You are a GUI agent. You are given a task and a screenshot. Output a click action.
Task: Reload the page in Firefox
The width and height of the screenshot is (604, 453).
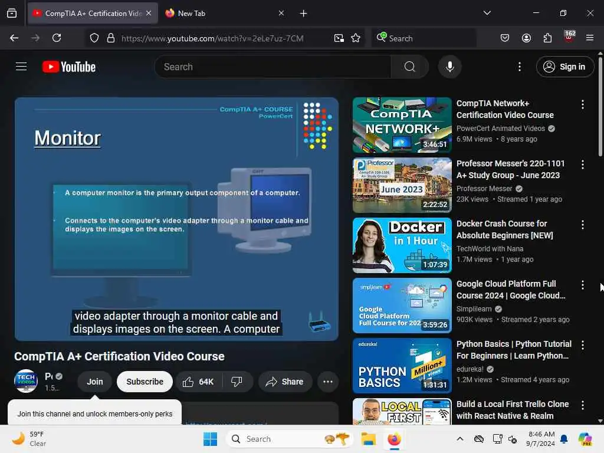pyautogui.click(x=57, y=38)
